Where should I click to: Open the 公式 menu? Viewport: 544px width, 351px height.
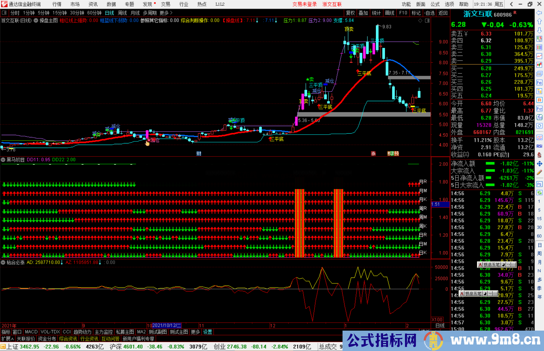click(x=435, y=4)
